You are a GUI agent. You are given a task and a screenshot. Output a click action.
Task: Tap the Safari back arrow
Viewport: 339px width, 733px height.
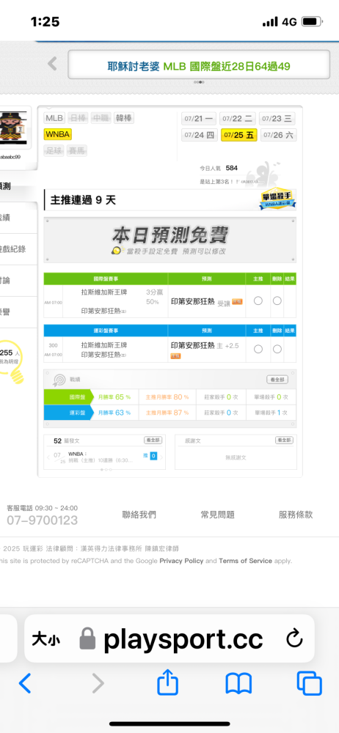[x=25, y=683]
